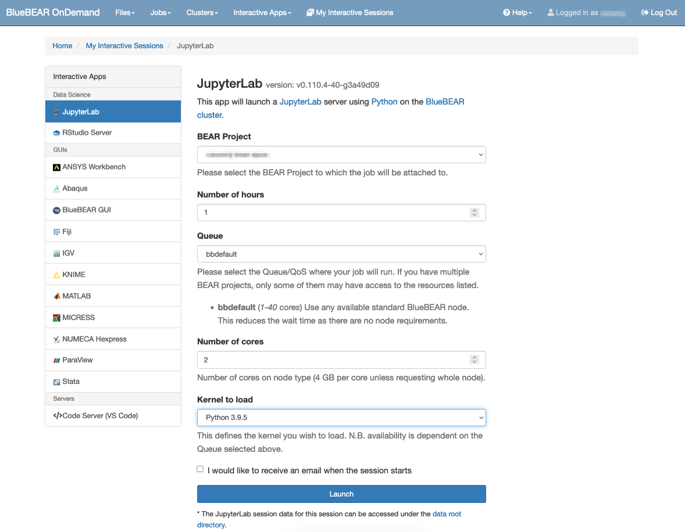Click the Abaqus app icon

point(56,189)
